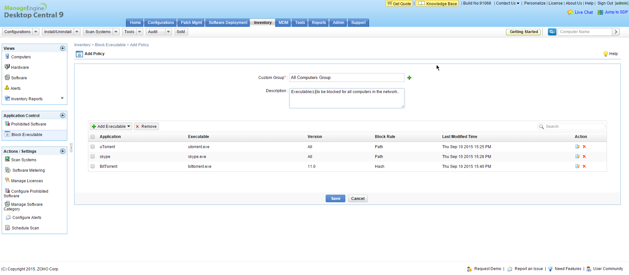The width and height of the screenshot is (629, 275).
Task: Open the Add Executable dropdown
Action: (x=111, y=127)
